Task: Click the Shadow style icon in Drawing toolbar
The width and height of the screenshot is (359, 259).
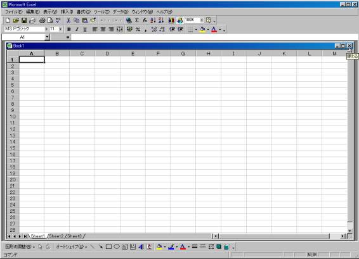Action: [219, 247]
